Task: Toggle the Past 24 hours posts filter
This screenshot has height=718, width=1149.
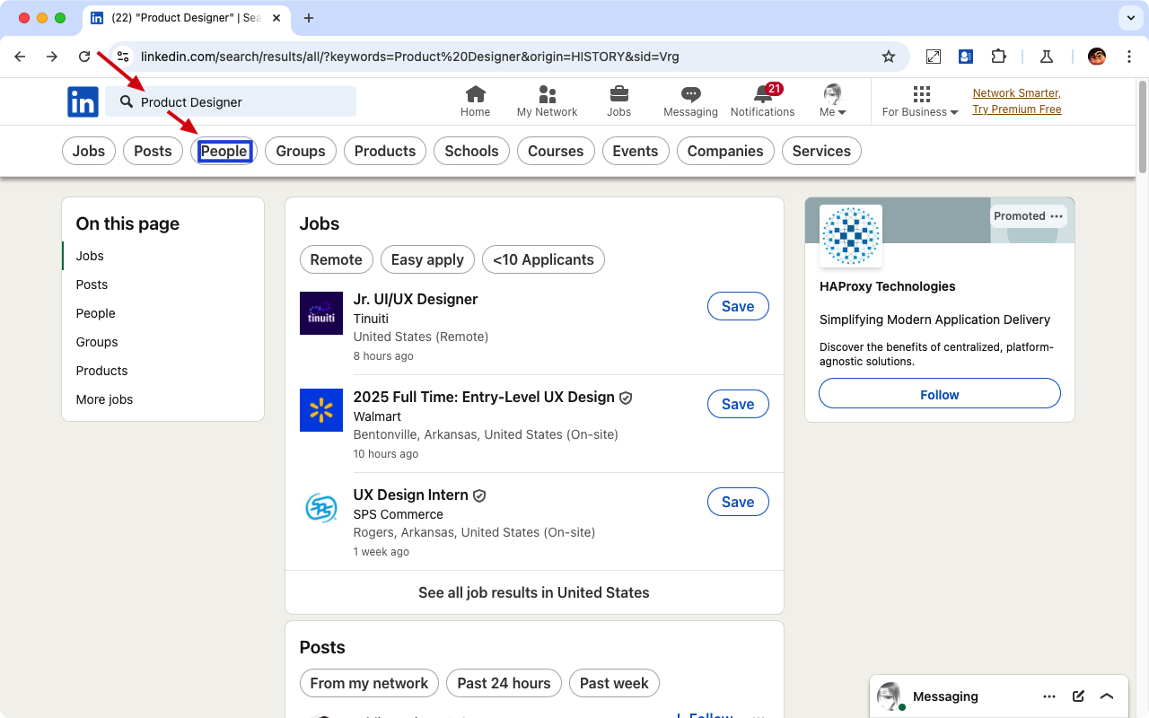Action: click(x=504, y=683)
